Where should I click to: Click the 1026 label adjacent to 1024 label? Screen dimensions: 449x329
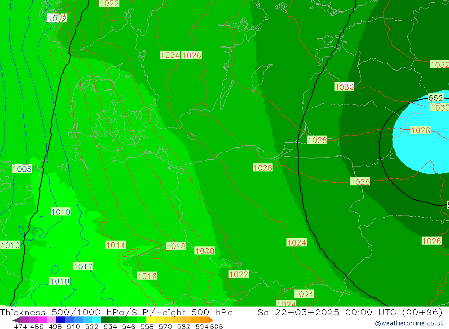tap(192, 55)
